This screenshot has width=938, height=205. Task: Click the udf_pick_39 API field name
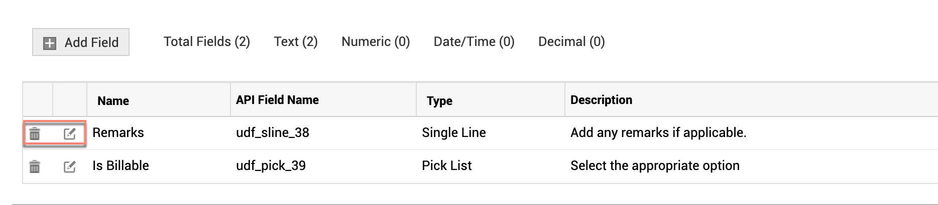(271, 165)
